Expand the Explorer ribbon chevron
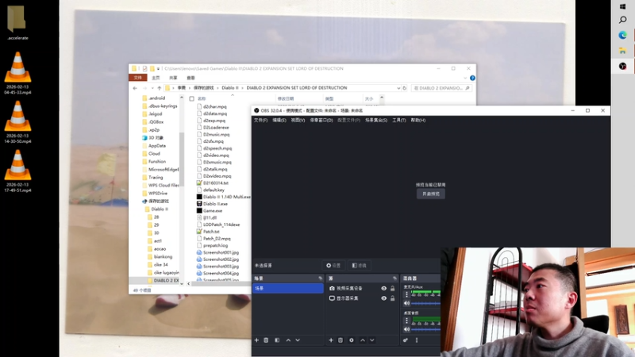This screenshot has width=635, height=357. pyautogui.click(x=465, y=78)
